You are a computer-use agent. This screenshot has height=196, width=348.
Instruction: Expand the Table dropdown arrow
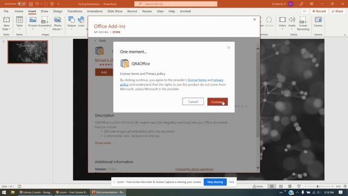pyautogui.click(x=20, y=29)
